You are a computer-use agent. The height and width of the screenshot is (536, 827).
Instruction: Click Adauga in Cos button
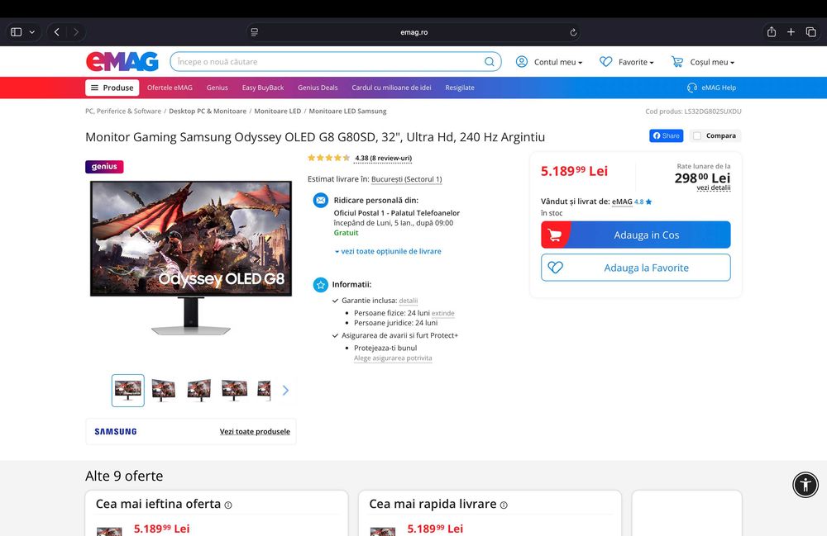(635, 235)
